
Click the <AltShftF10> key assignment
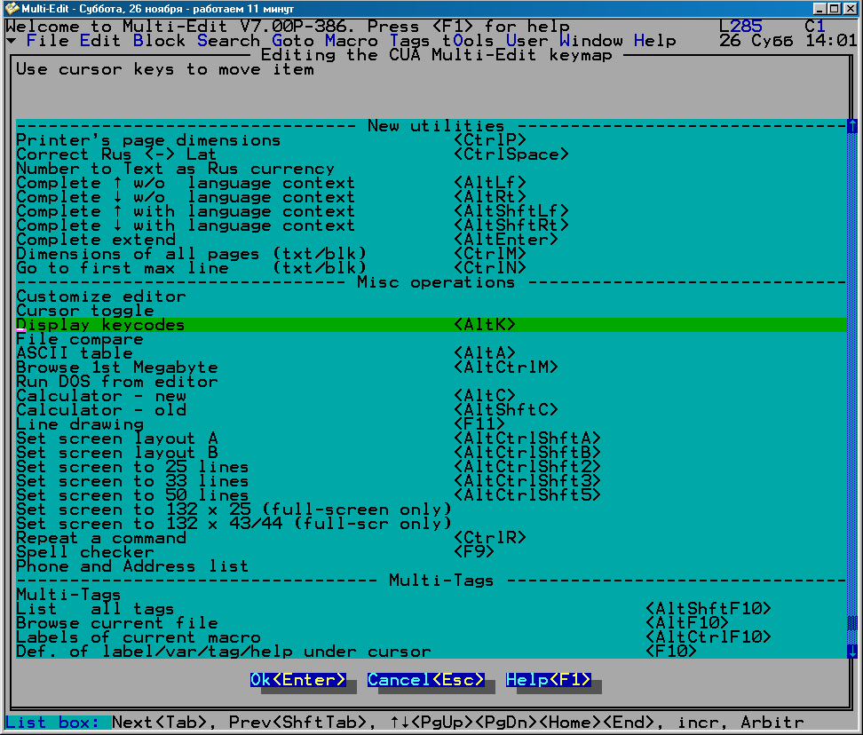708,609
